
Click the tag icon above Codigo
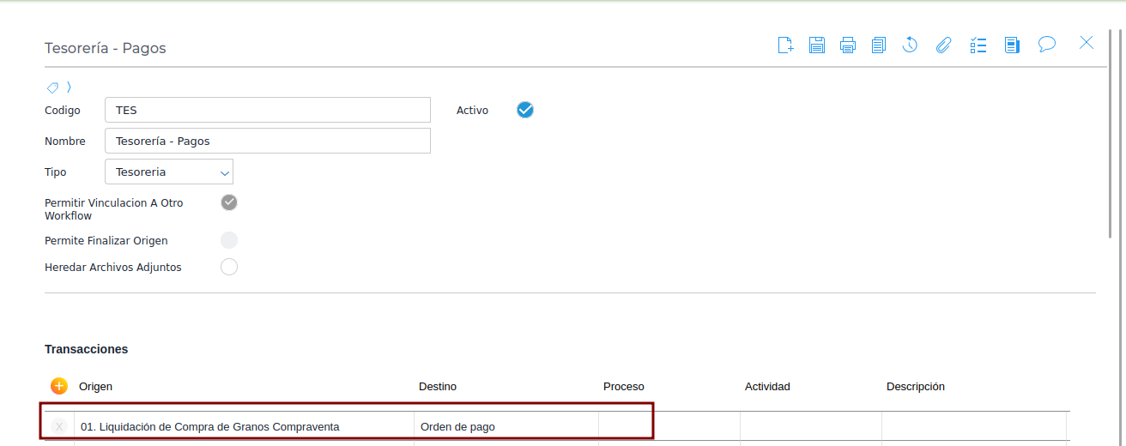pyautogui.click(x=52, y=87)
